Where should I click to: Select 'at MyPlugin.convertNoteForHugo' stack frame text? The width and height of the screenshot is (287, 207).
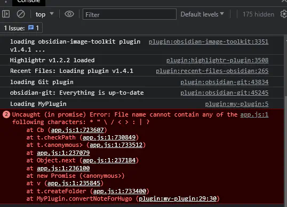pyautogui.click(x=79, y=198)
